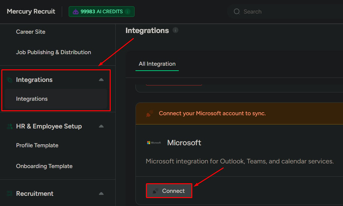Screen dimensions: 343x206
Task: Select the Recruitment section header
Action: [35, 193]
